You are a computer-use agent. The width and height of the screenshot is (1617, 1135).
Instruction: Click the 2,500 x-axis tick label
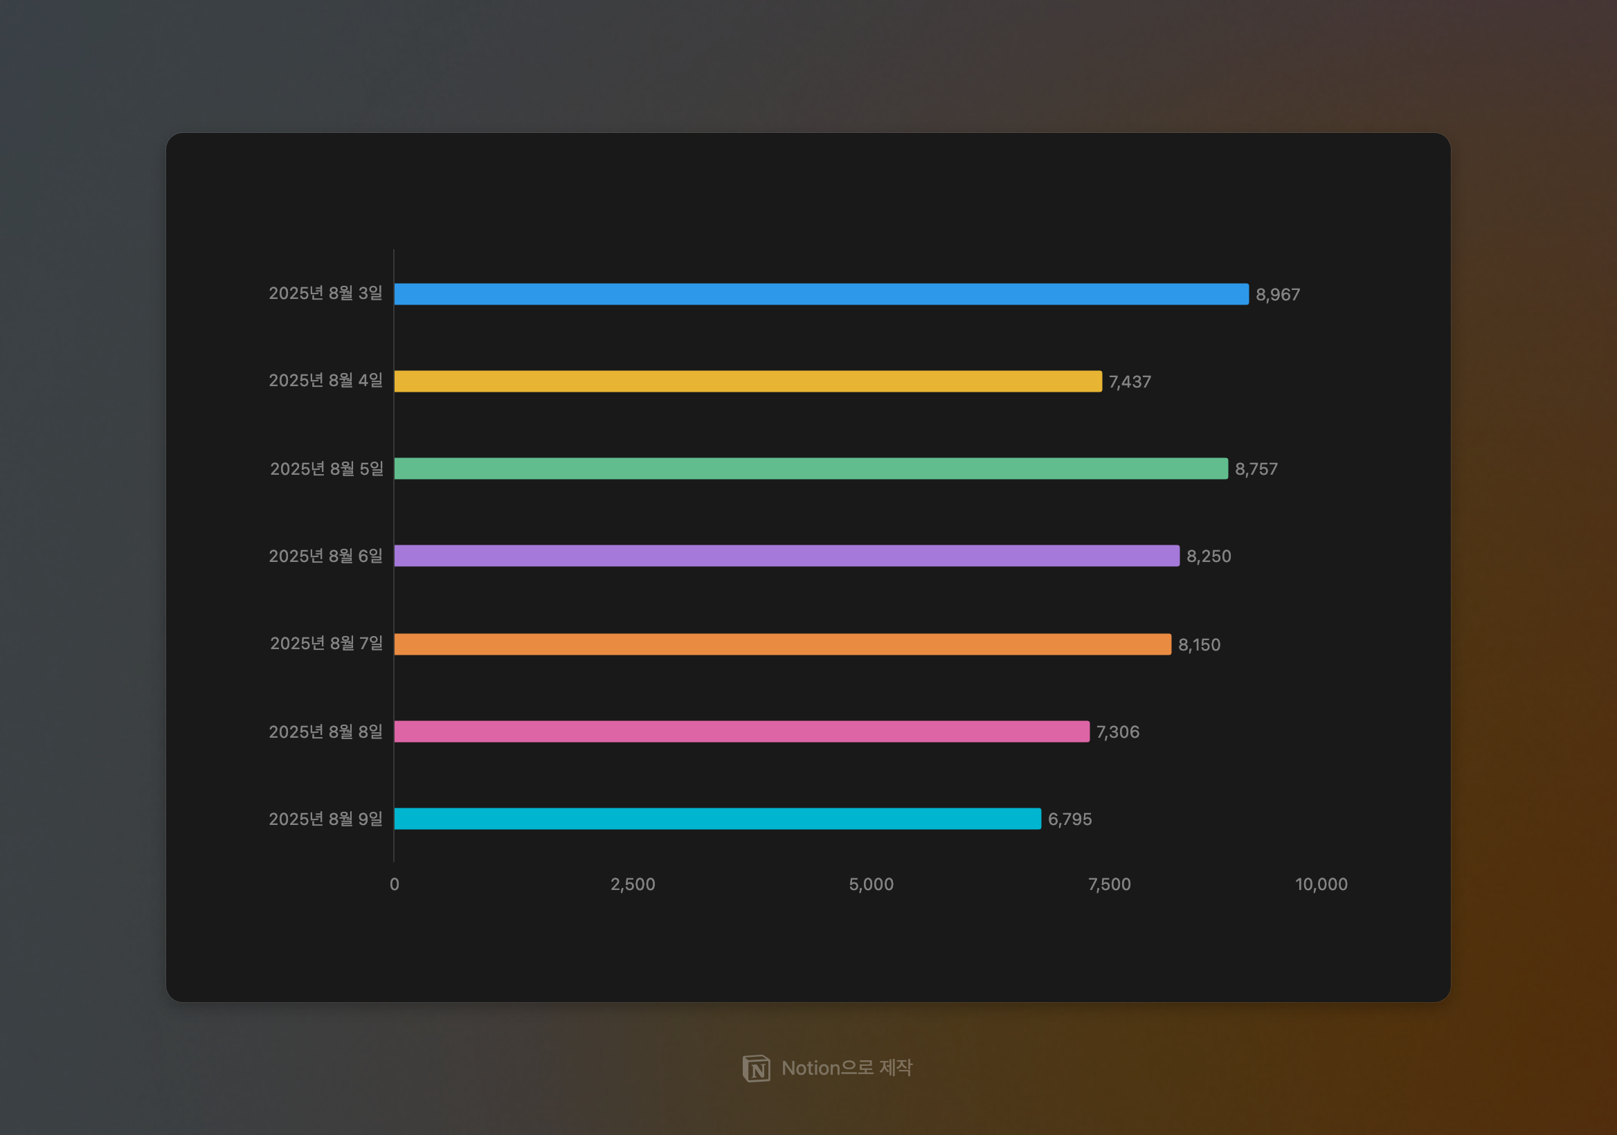coord(633,884)
